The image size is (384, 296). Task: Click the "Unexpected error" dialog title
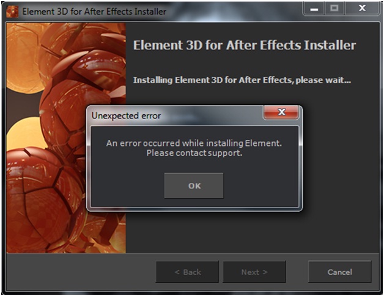[126, 115]
